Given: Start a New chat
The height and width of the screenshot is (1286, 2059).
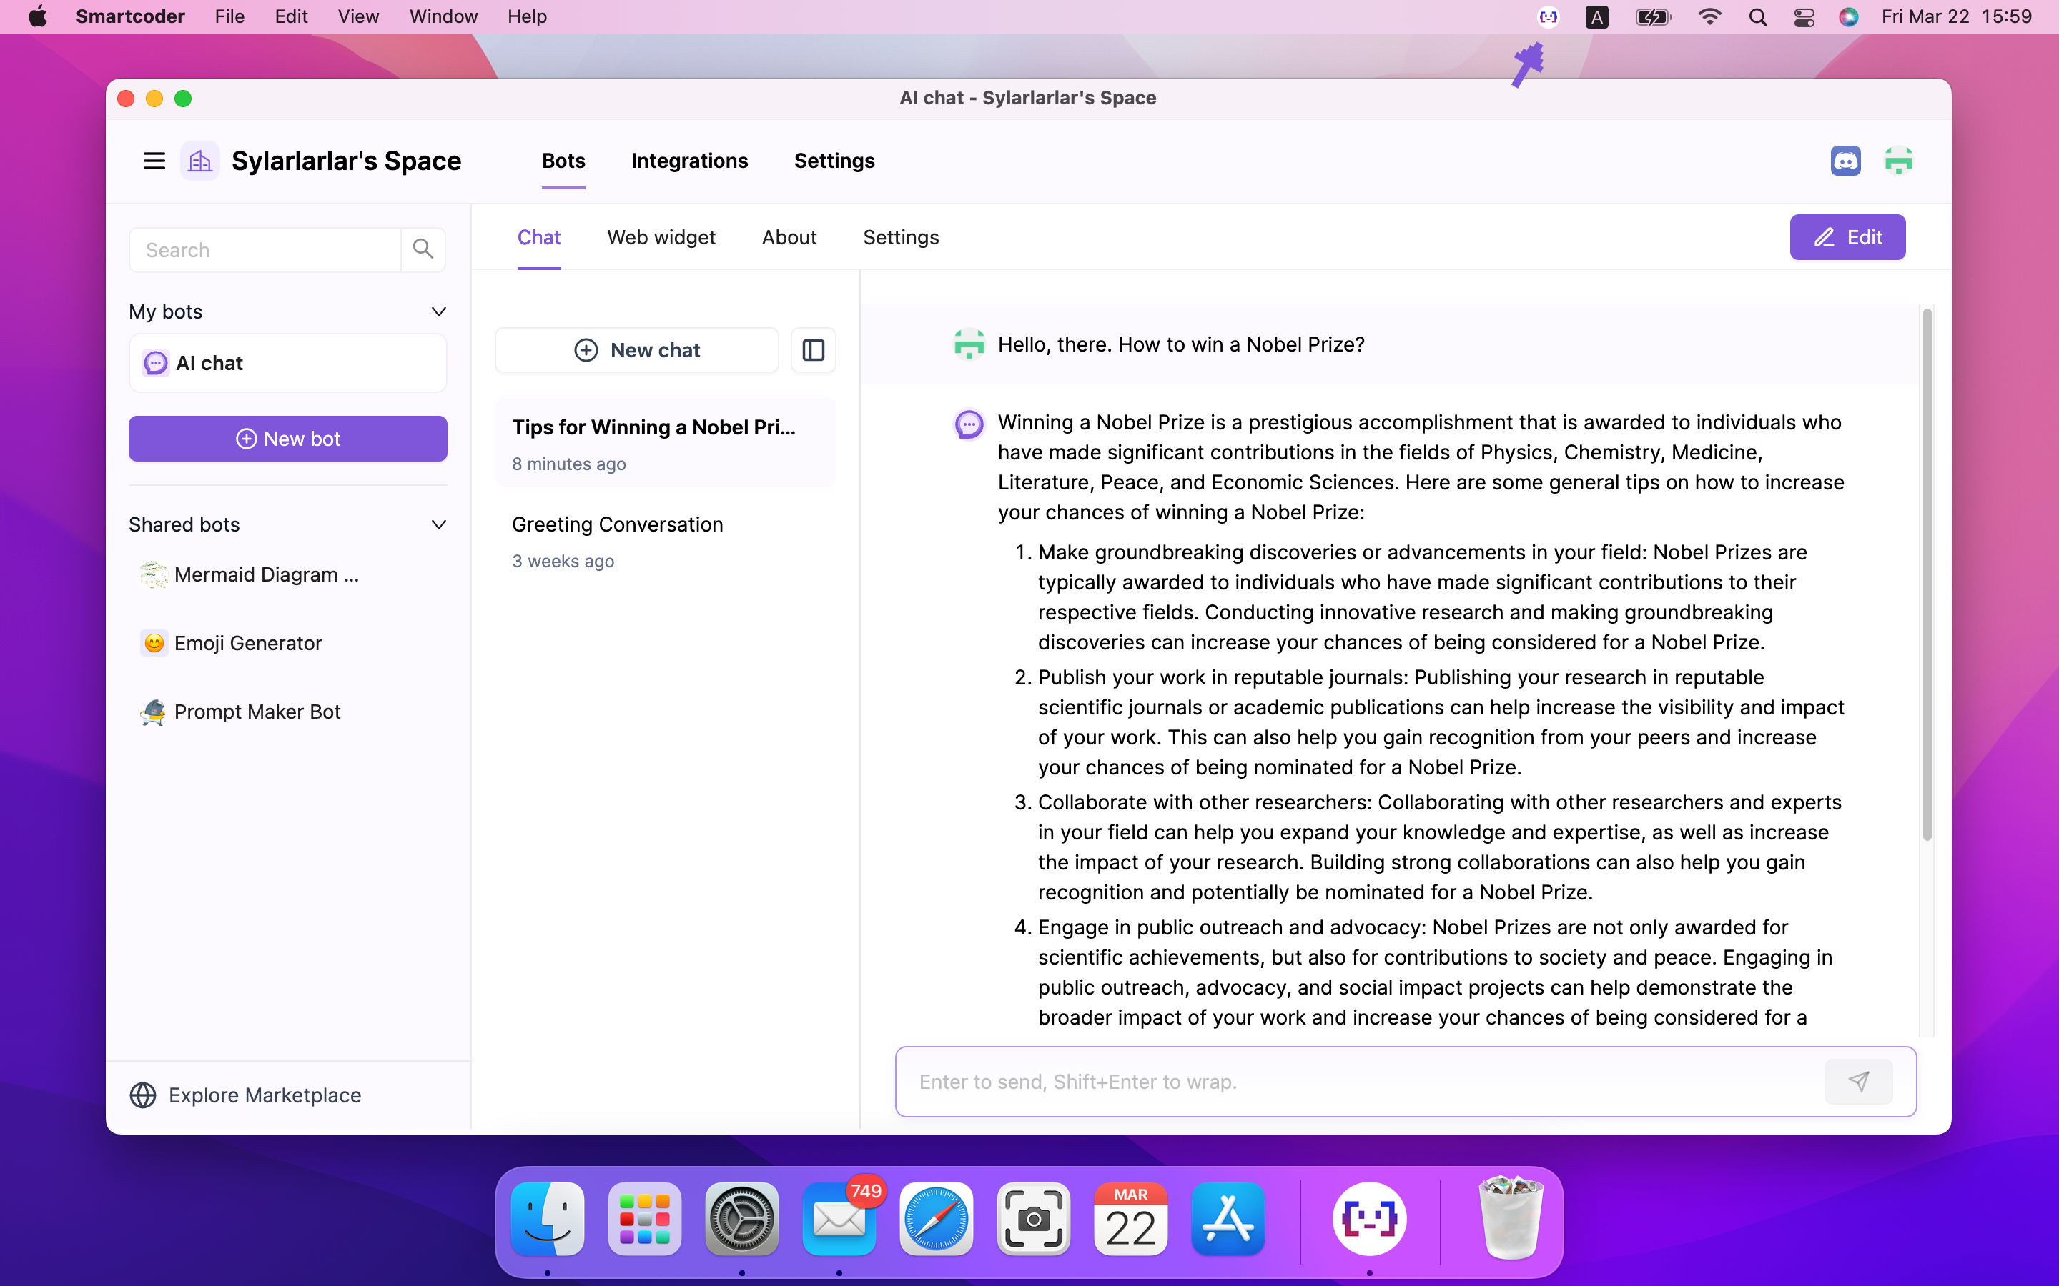Looking at the screenshot, I should pos(636,349).
